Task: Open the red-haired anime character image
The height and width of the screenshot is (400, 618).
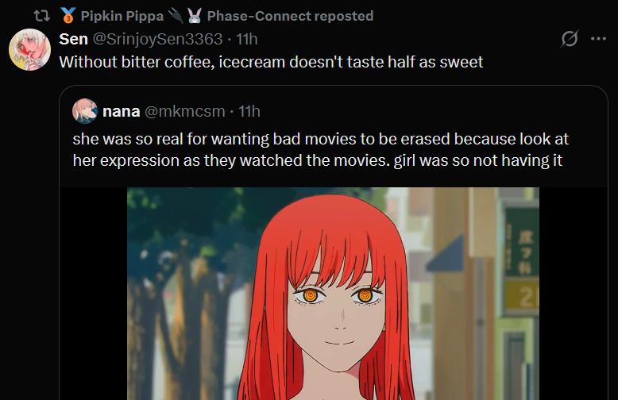Action: (x=333, y=294)
